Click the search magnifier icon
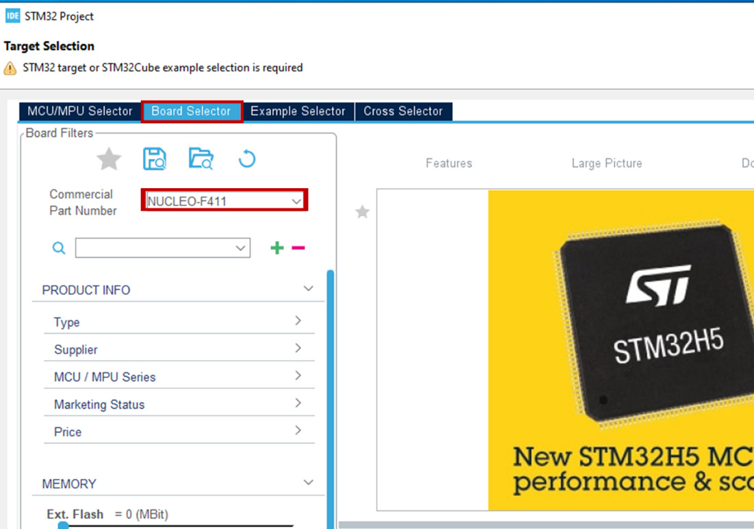Screen dimensions: 754x529 pyautogui.click(x=59, y=248)
